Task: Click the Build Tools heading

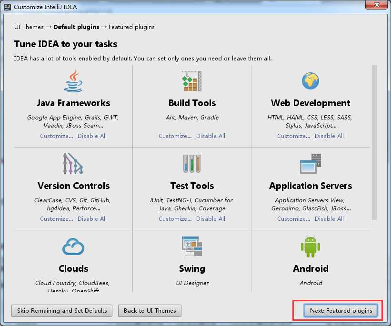Action: click(x=192, y=103)
